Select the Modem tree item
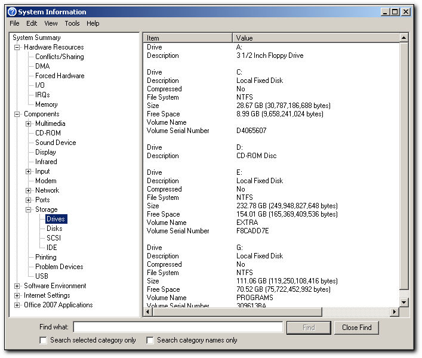The image size is (422, 358). point(46,181)
